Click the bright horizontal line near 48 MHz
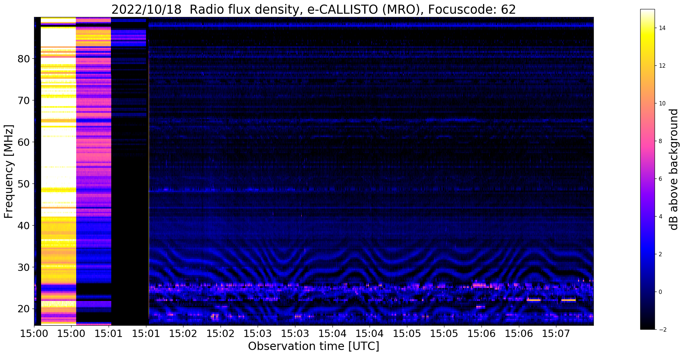Screen dimensions: 684x356 pos(371,190)
